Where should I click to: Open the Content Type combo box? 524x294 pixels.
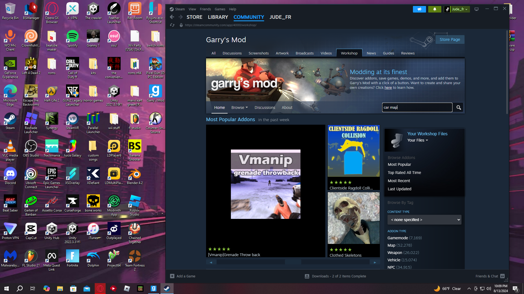click(x=424, y=220)
